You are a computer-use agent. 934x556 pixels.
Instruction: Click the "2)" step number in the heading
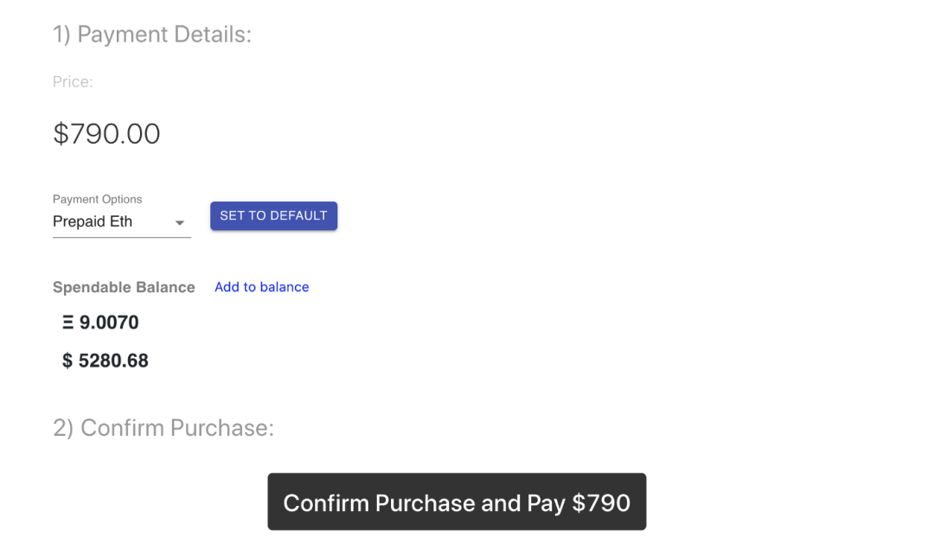(63, 428)
